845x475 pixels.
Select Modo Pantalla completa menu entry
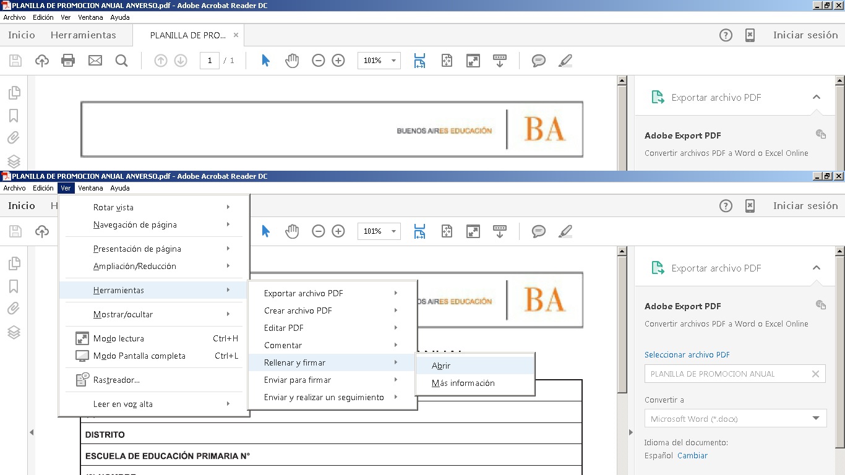point(139,356)
